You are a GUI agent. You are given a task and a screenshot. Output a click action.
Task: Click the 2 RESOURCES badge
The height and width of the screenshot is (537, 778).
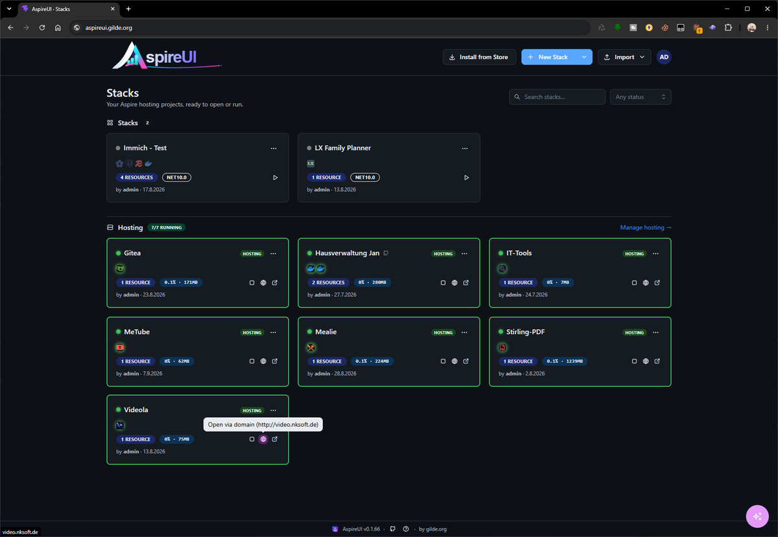tap(328, 282)
